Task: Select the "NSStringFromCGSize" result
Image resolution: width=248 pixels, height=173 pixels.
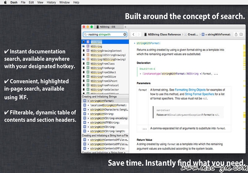Action: point(105,77)
